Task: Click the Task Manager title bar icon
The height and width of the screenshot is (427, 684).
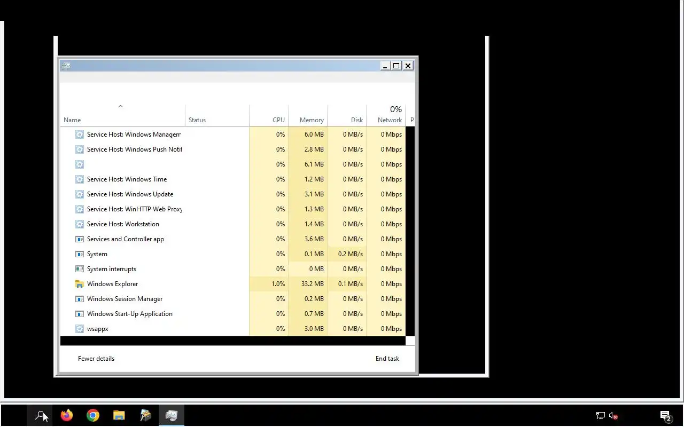Action: coord(66,66)
